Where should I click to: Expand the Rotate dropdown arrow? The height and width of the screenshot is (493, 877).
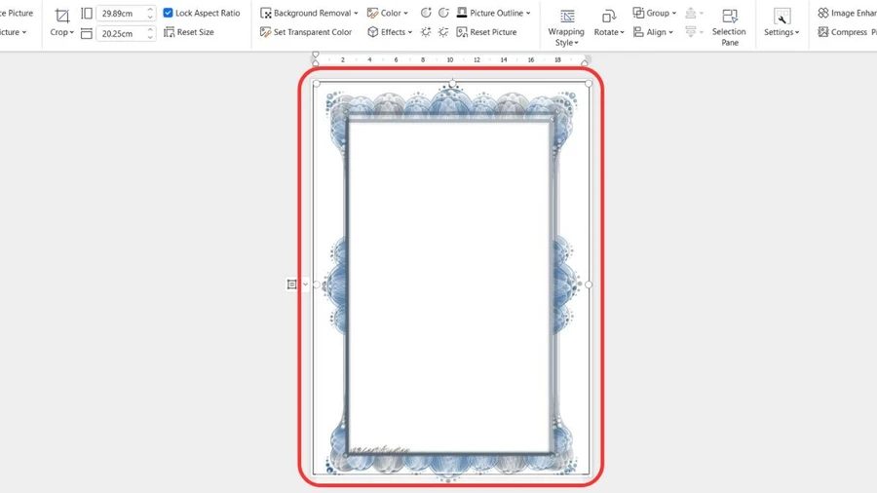(x=622, y=32)
